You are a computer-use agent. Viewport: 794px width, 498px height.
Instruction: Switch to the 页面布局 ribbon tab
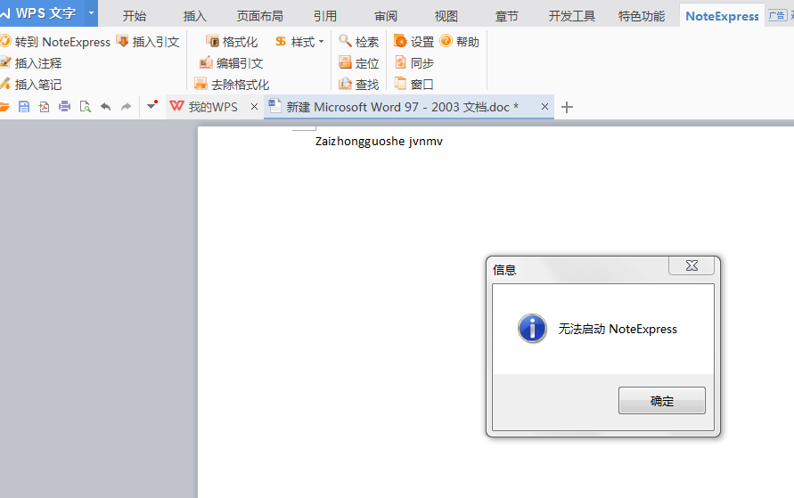coord(260,16)
